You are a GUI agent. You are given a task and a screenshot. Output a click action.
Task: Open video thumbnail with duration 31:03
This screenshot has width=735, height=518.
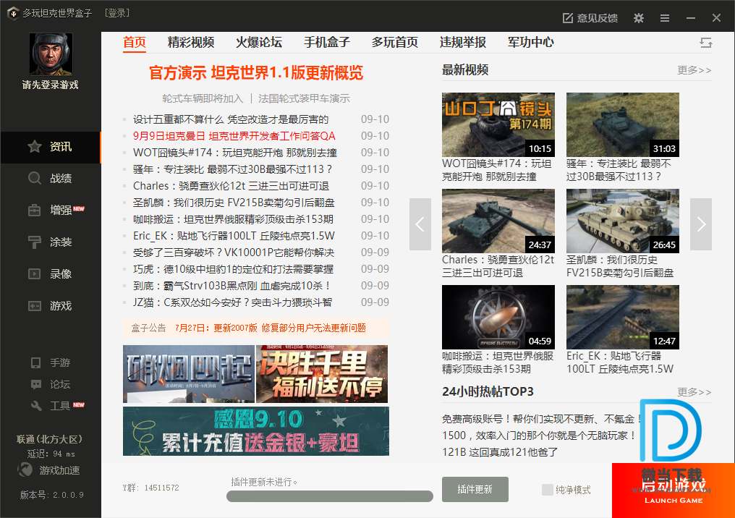point(622,124)
